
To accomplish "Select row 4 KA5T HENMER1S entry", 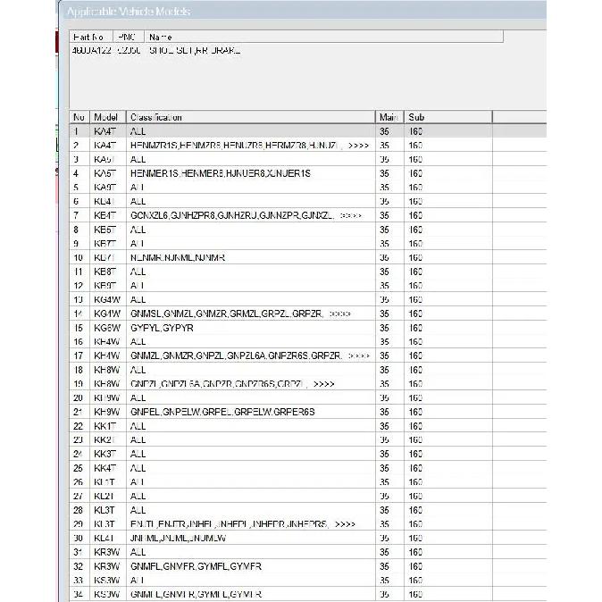I will coord(307,173).
